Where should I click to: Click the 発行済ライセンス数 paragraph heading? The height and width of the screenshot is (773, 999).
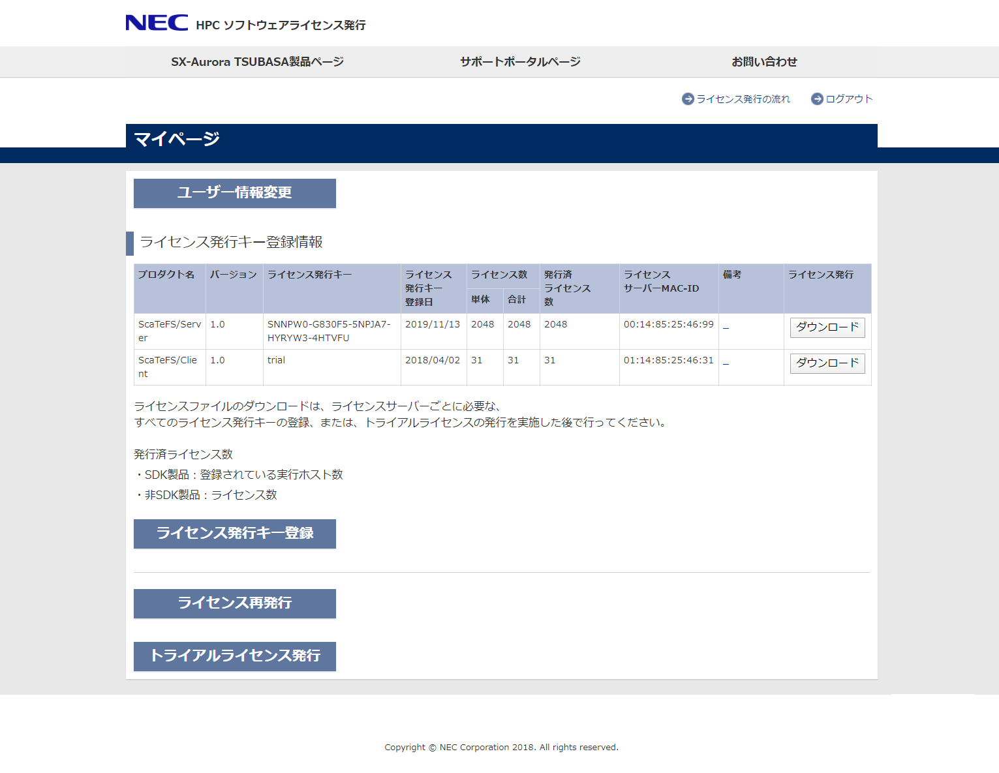point(183,454)
